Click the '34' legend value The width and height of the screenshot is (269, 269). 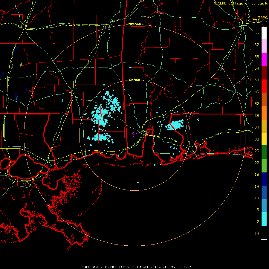257,127
